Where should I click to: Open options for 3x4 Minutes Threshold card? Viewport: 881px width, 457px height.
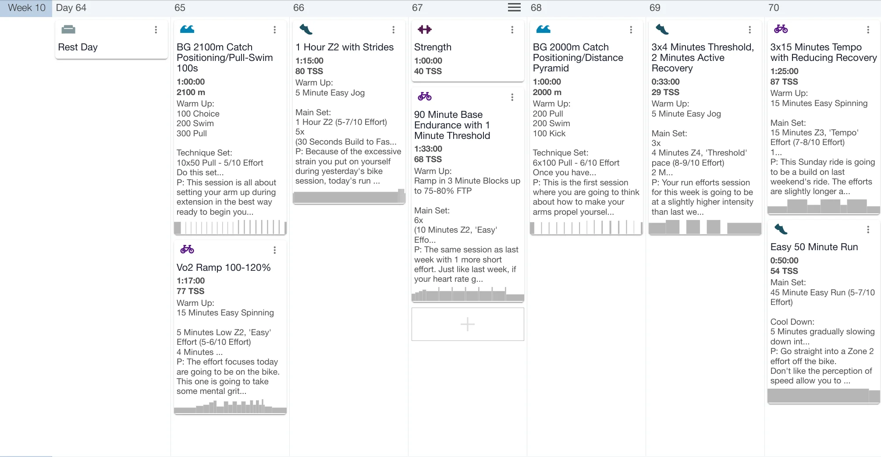pos(750,30)
